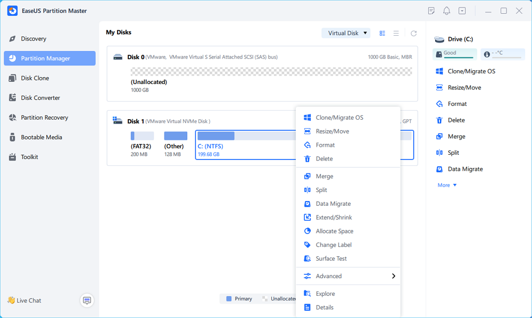Expand the More options in right panel
Image resolution: width=532 pixels, height=318 pixels.
point(447,185)
